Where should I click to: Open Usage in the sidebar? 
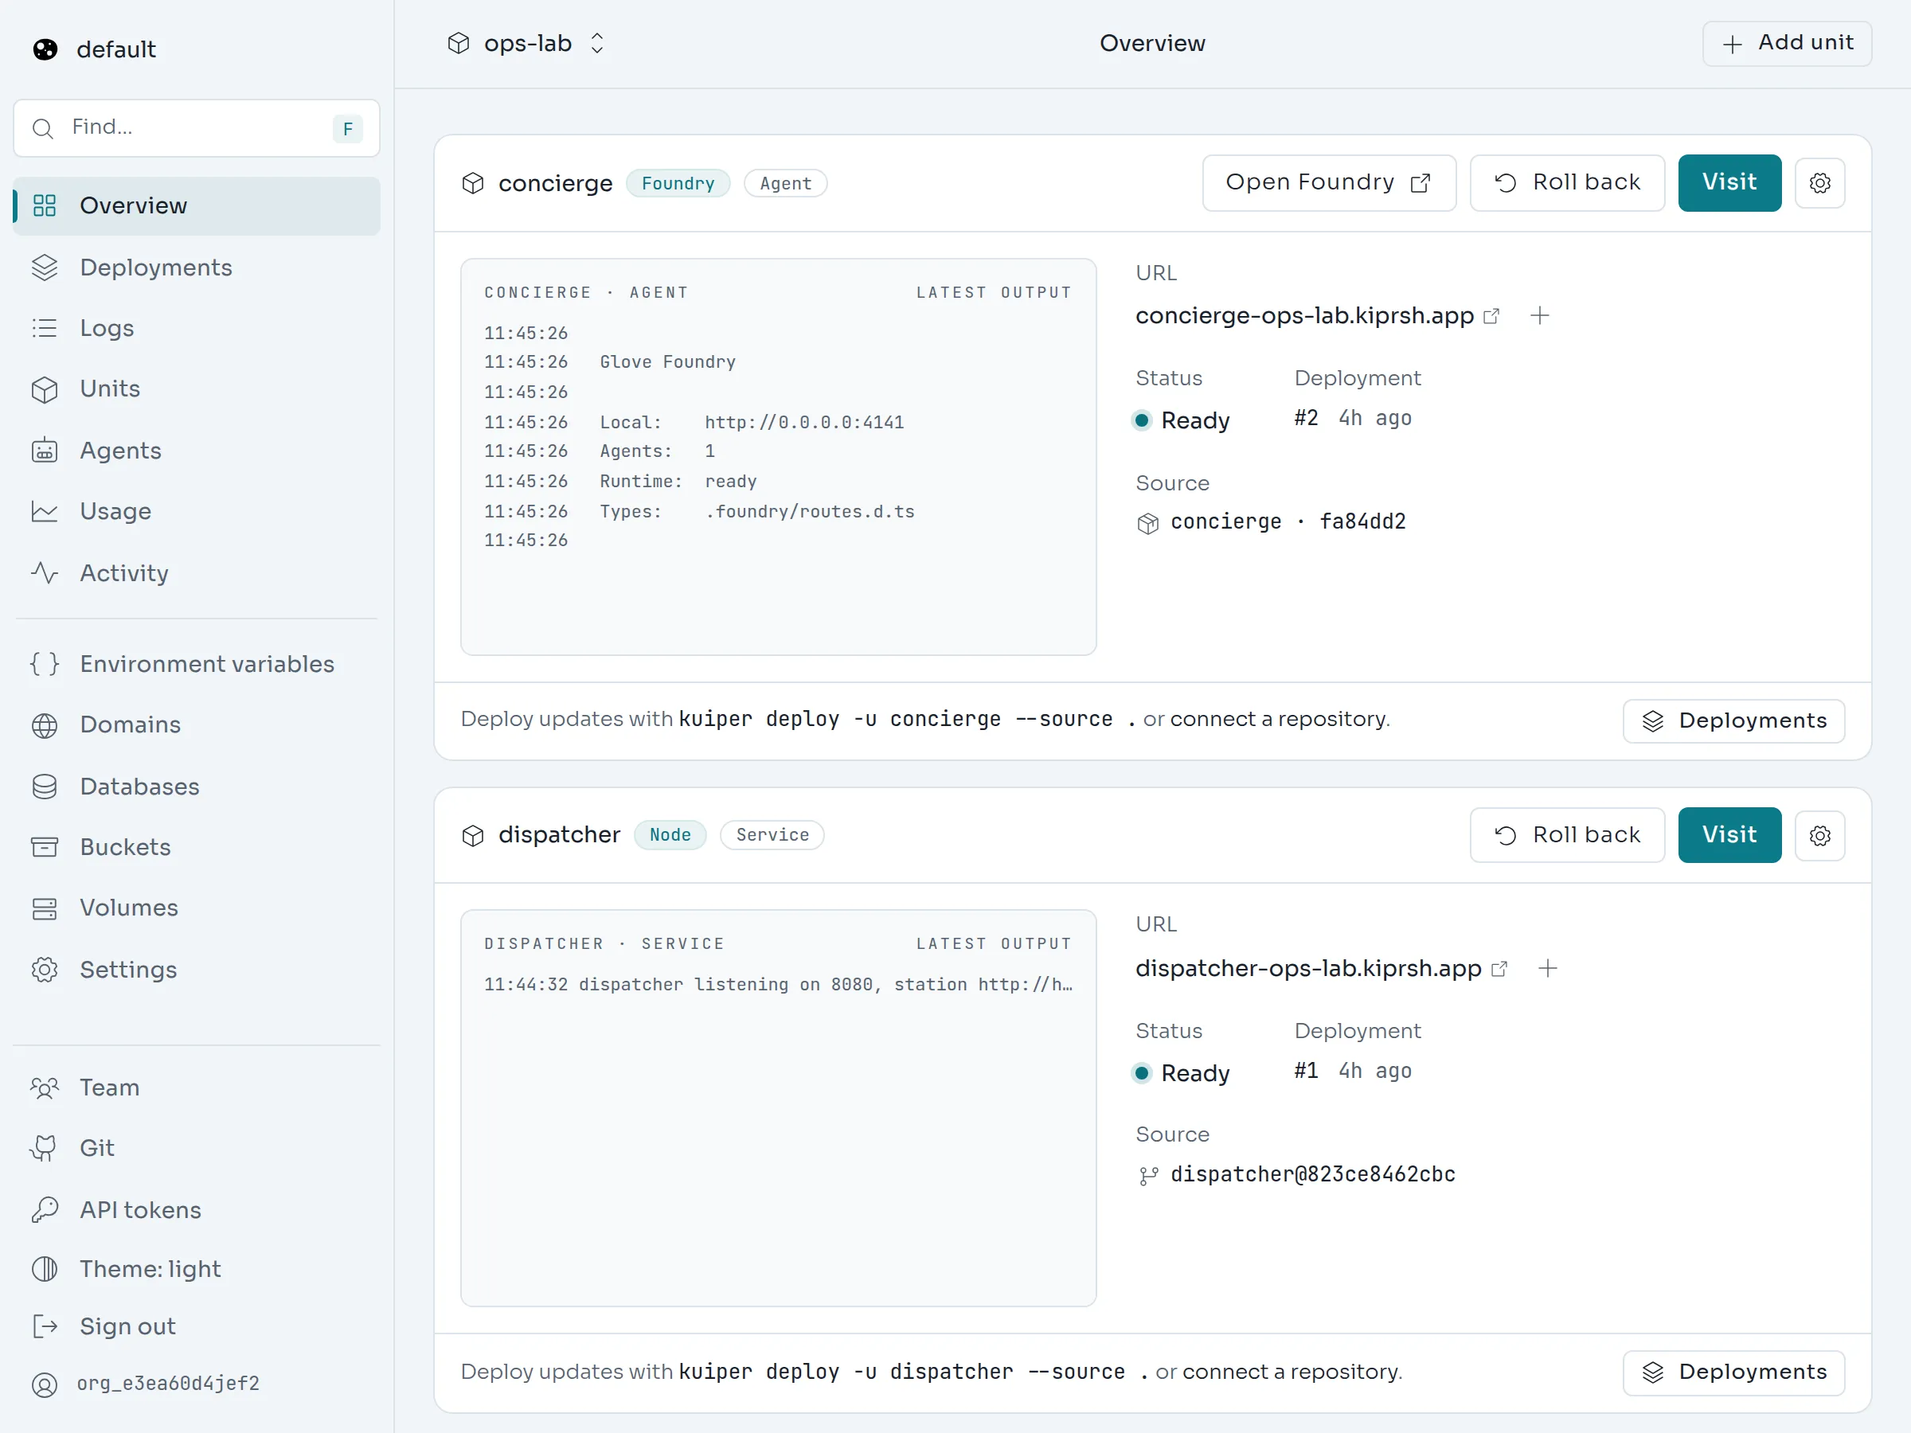tap(197, 511)
